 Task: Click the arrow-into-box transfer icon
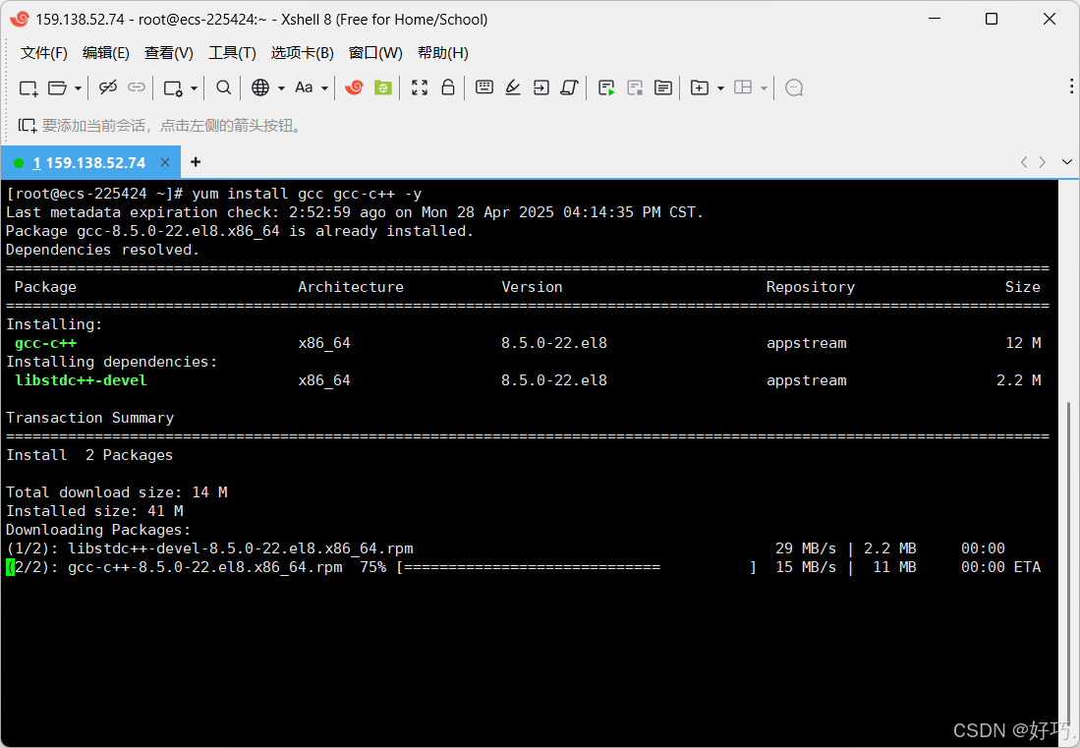(541, 87)
